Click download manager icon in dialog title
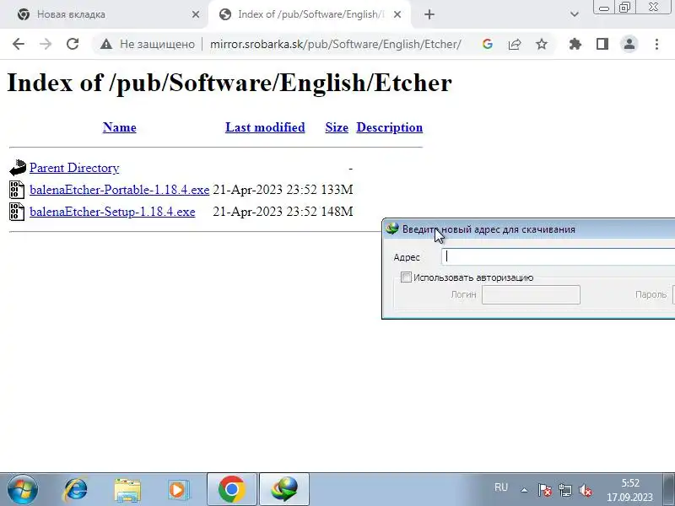The height and width of the screenshot is (506, 675). click(392, 229)
